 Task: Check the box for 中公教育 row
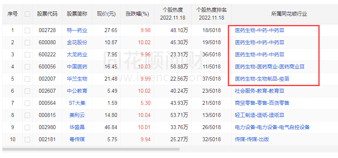click(27, 91)
